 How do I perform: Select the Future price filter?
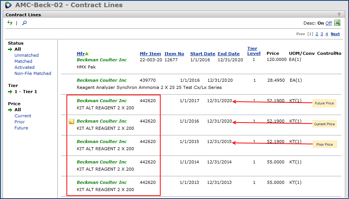(21, 128)
